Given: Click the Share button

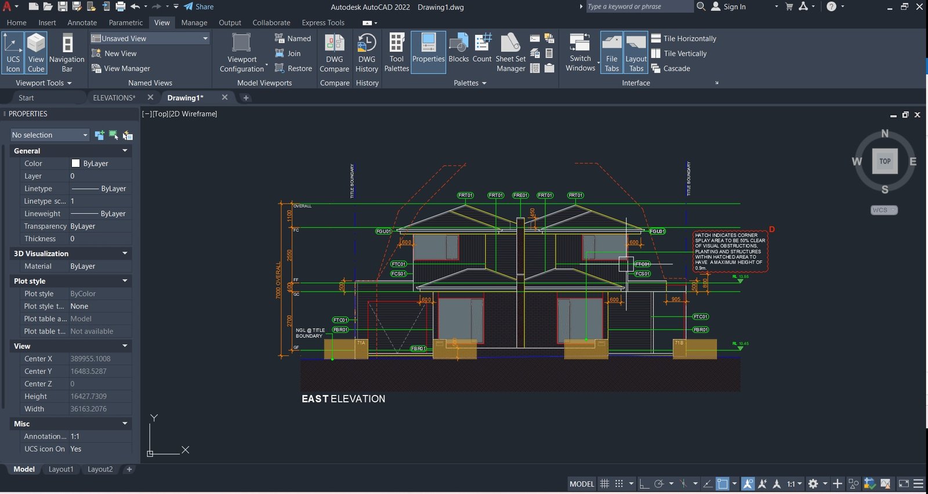Looking at the screenshot, I should [x=198, y=6].
